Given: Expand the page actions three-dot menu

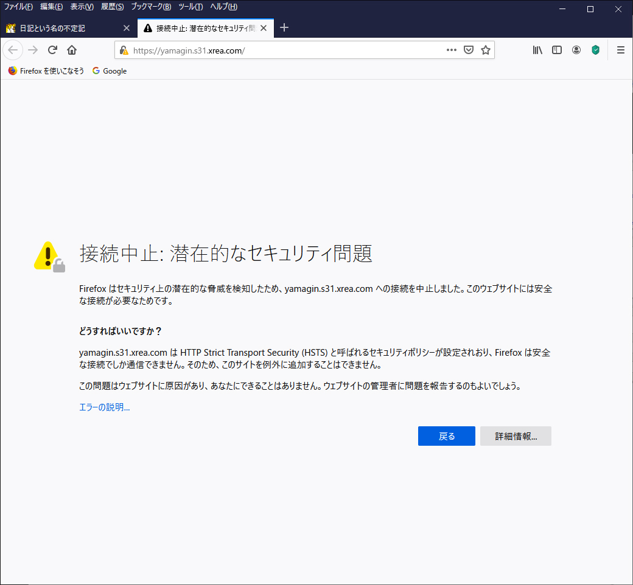Looking at the screenshot, I should tap(451, 50).
